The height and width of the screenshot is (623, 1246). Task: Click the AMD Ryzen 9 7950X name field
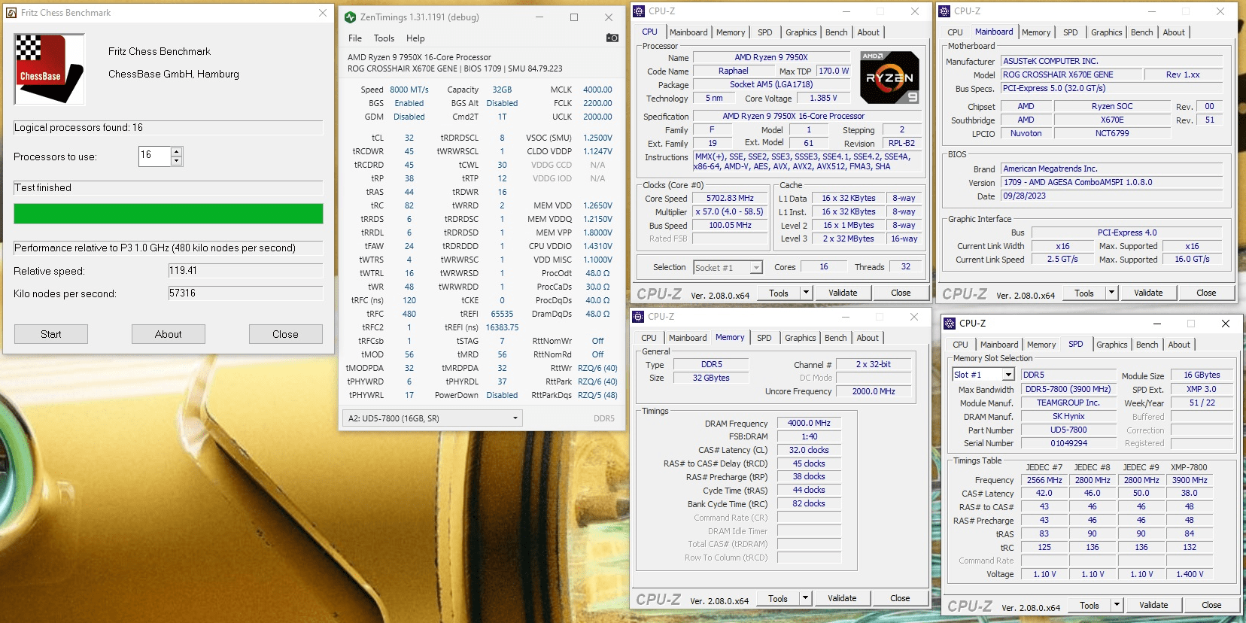click(x=771, y=57)
